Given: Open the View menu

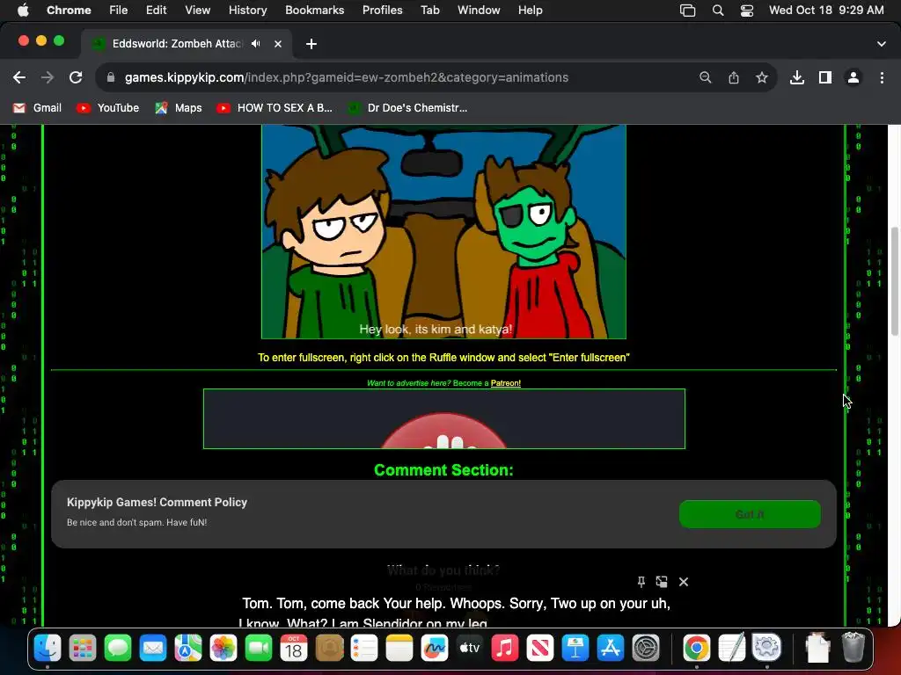Looking at the screenshot, I should pos(197,10).
